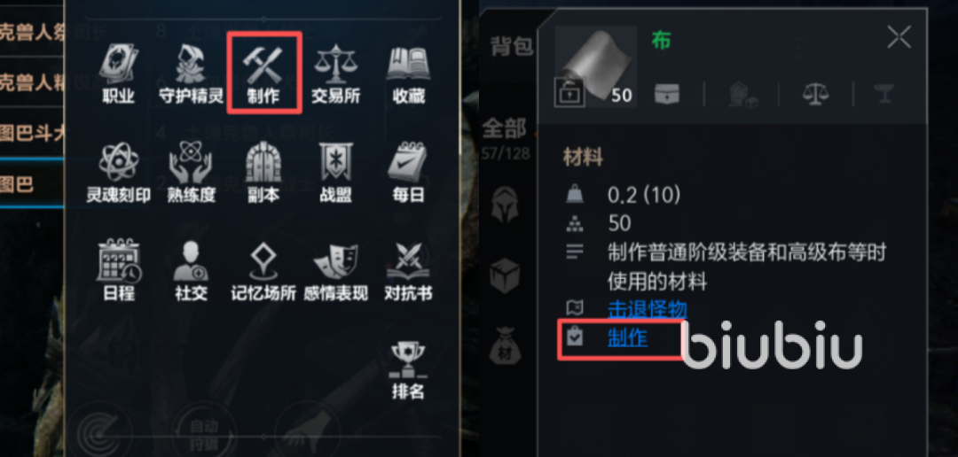Click the 布 cloth item thumbnail
The image size is (958, 457).
click(596, 66)
